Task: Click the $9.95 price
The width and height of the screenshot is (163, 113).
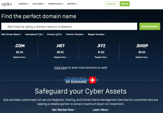Action: tap(60, 52)
